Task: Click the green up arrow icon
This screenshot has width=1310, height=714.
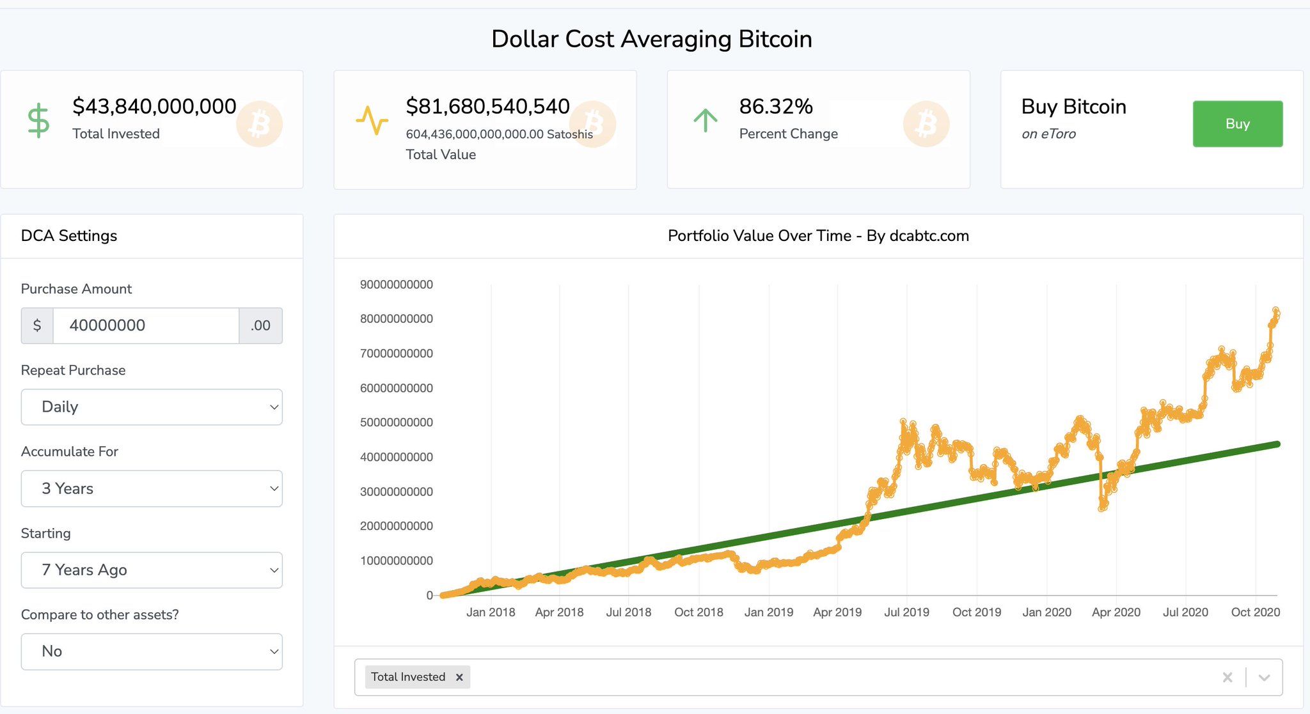Action: coord(705,120)
